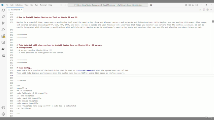Viewport: 214px width, 120px height.
Task: Go back using the left navigation arrow
Action: click(61, 5)
